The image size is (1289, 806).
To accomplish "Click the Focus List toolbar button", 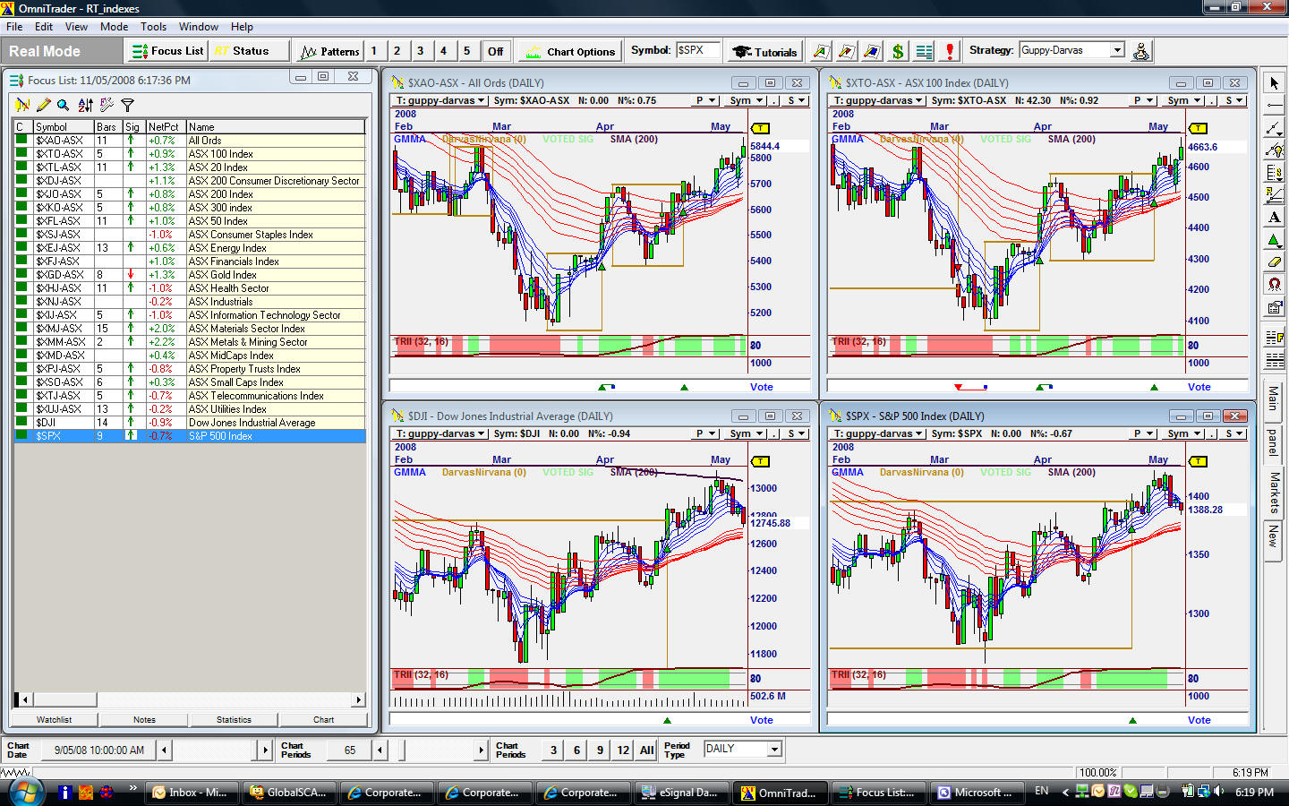I will (x=168, y=51).
